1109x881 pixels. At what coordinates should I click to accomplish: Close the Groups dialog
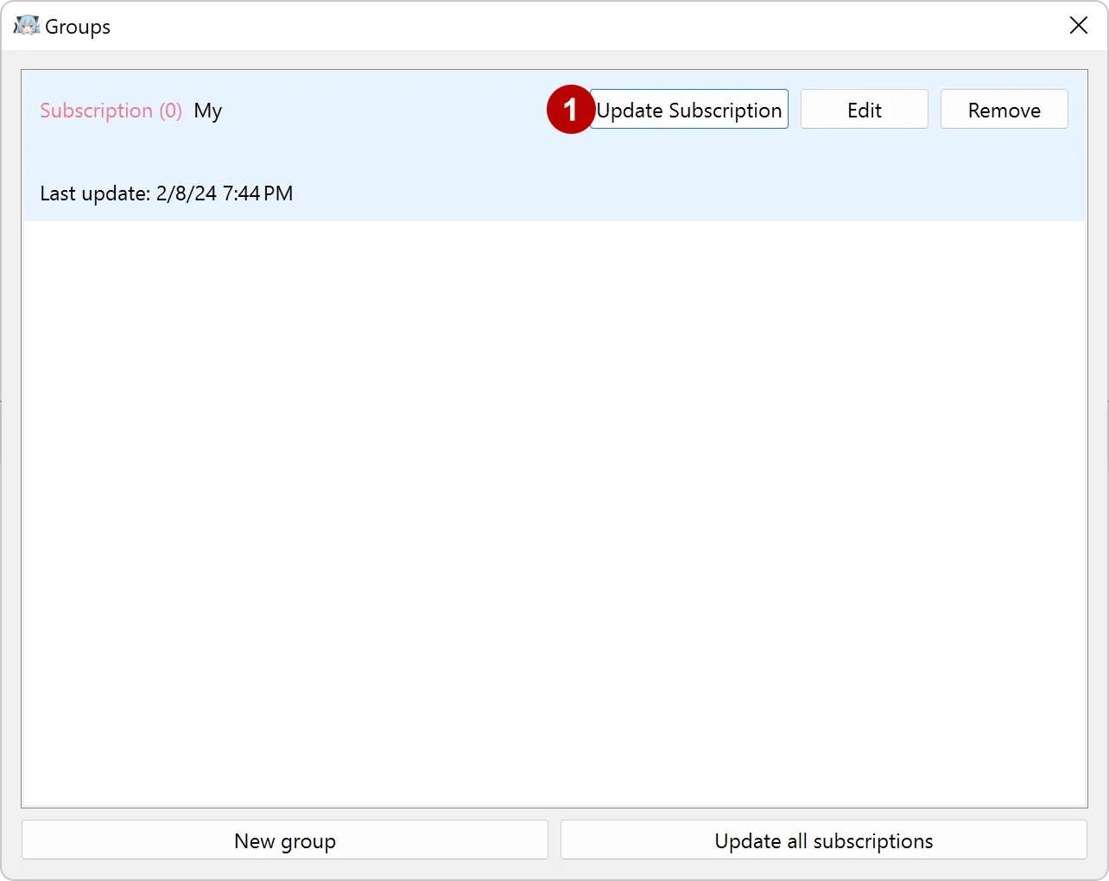click(x=1078, y=25)
